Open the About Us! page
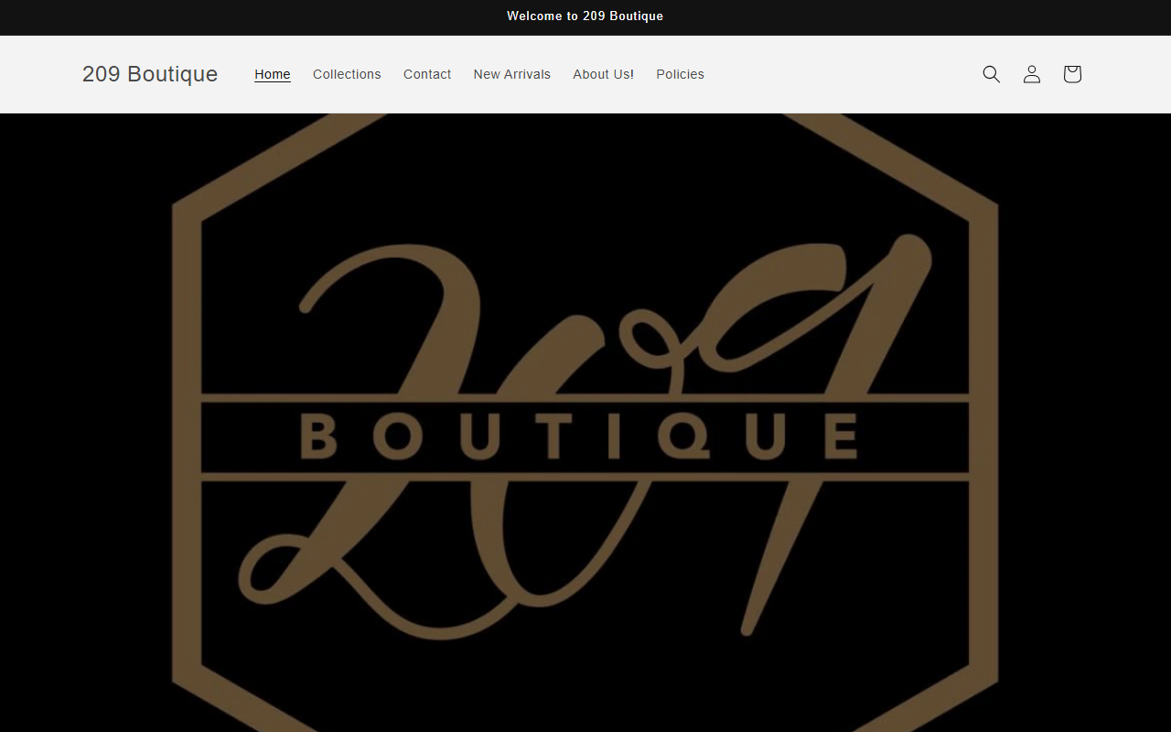 pyautogui.click(x=603, y=74)
